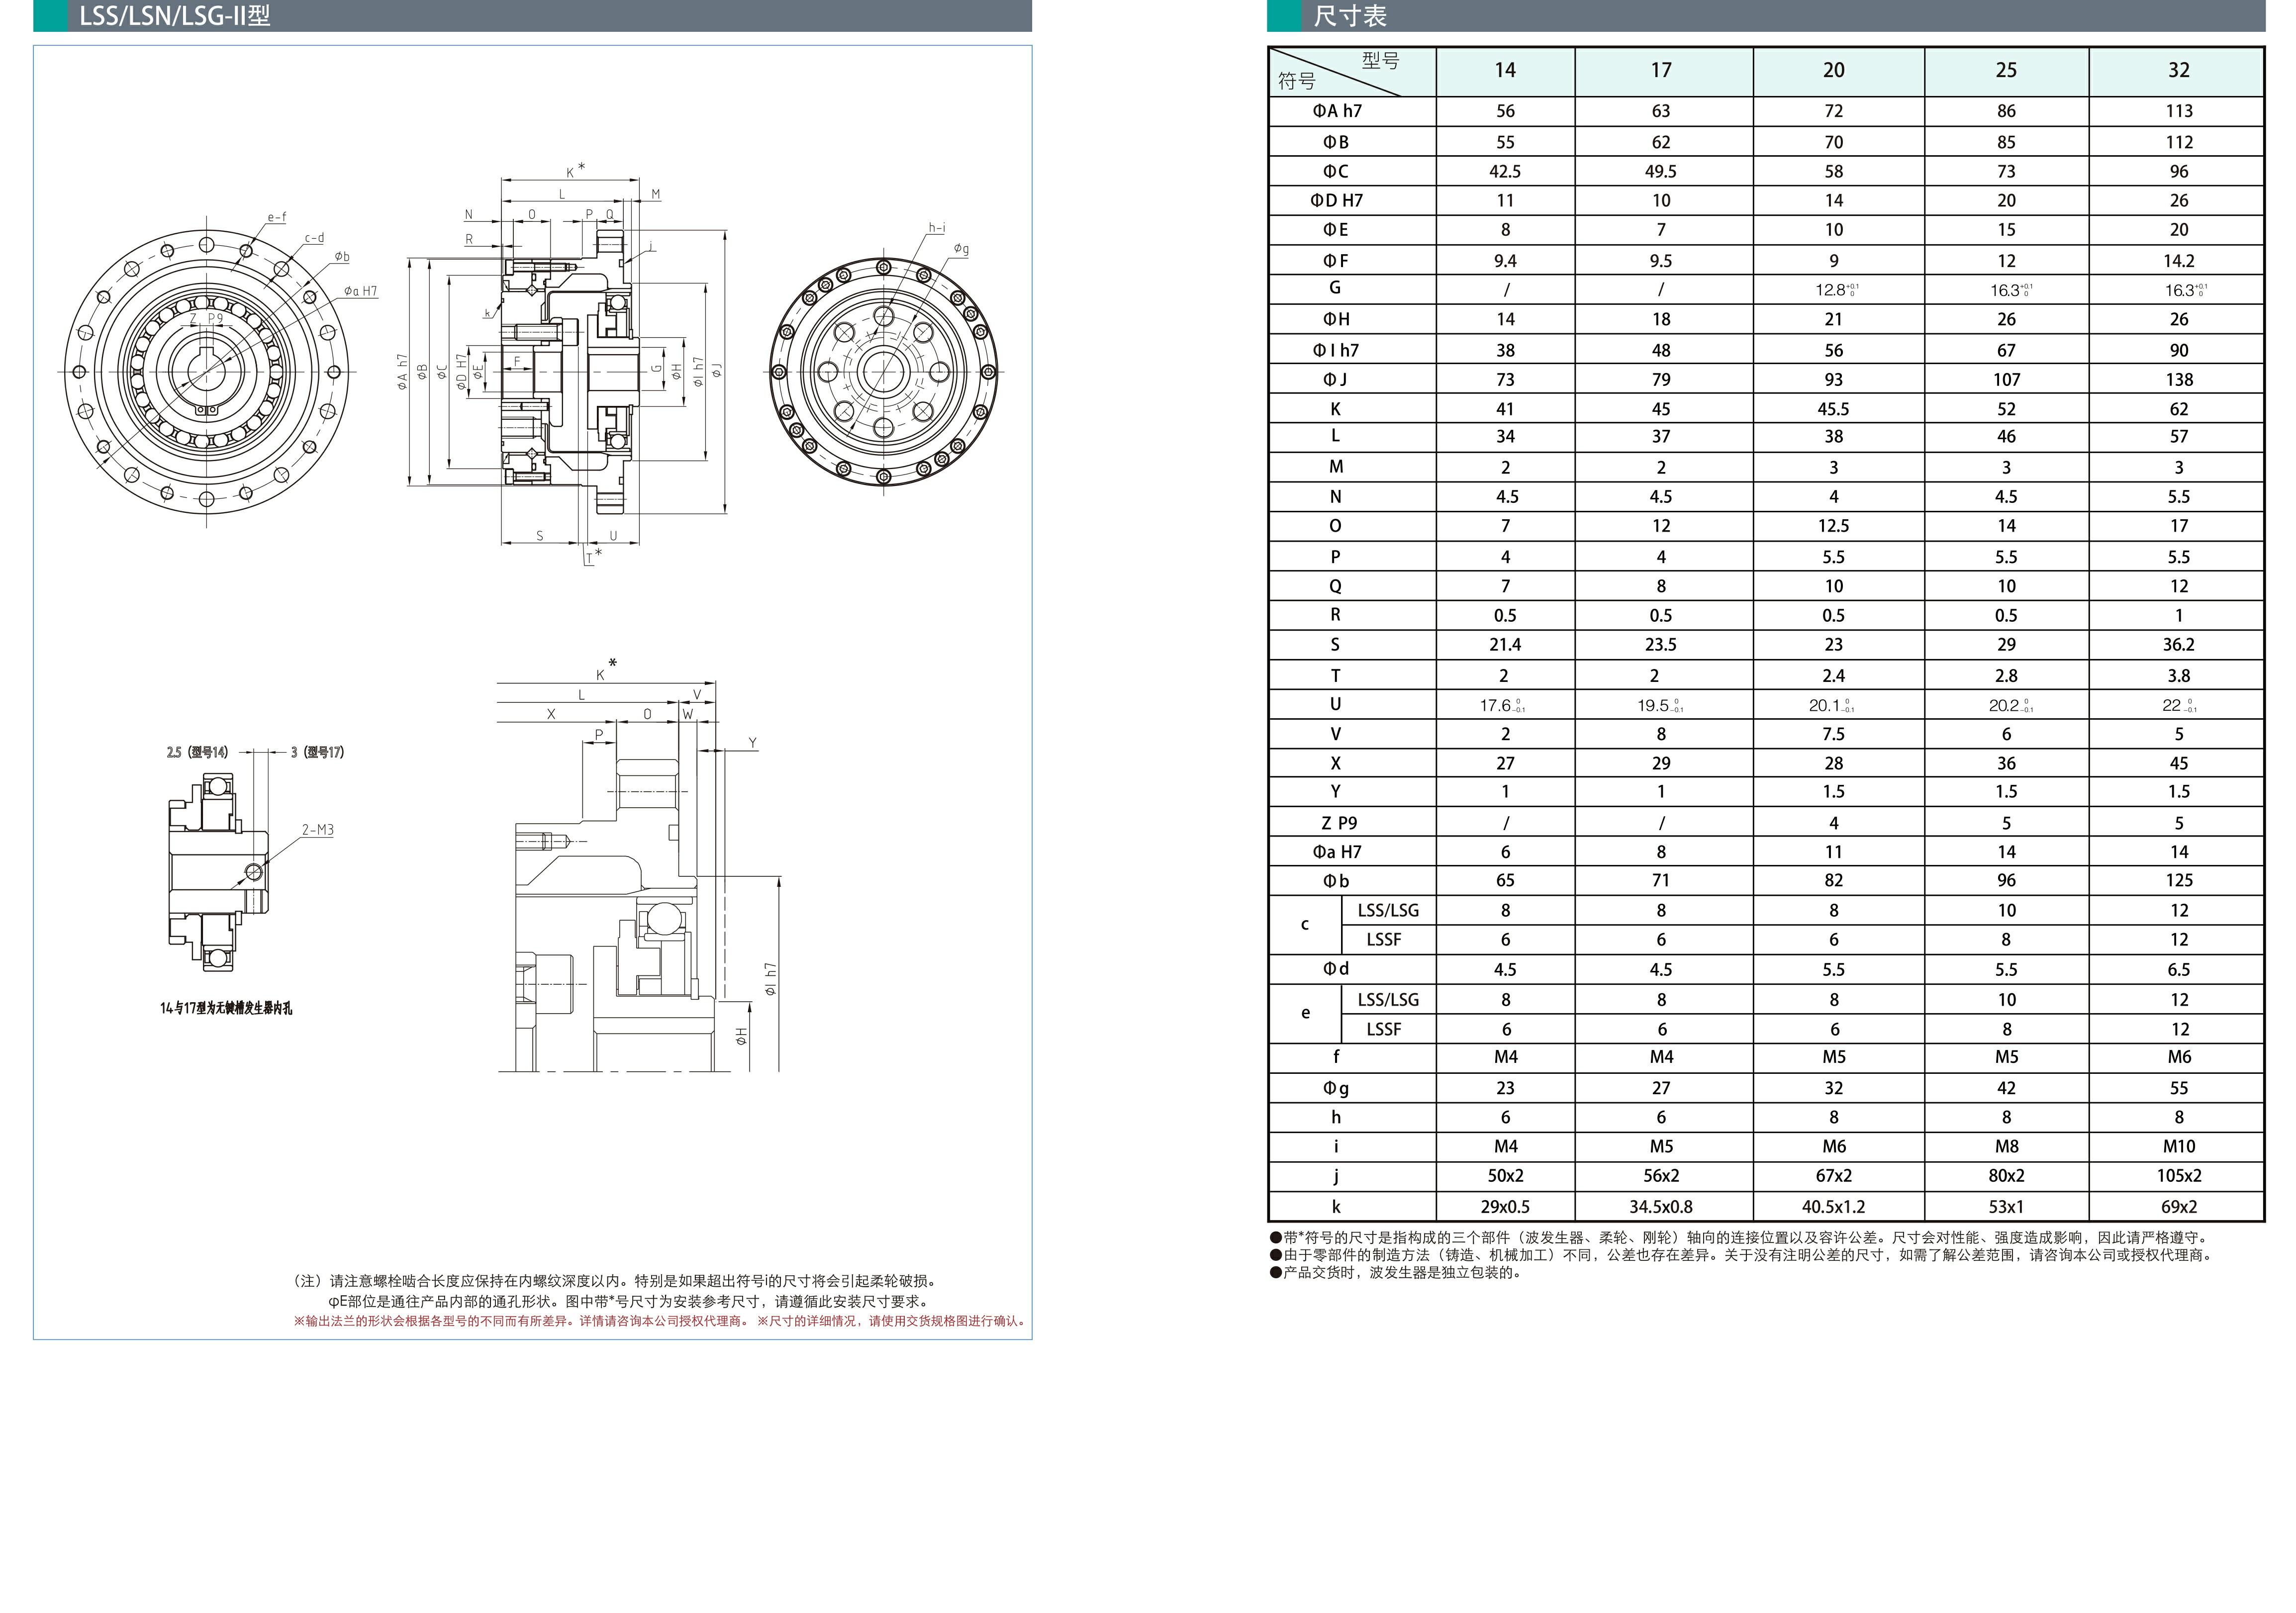2296x1613 pixels.
Task: Click the value 12.8 in the G row
Action: pyautogui.click(x=1837, y=290)
